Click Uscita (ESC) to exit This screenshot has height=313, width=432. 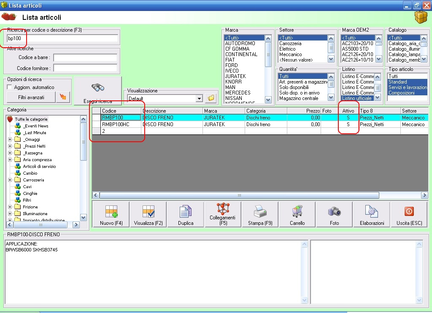pos(409,215)
